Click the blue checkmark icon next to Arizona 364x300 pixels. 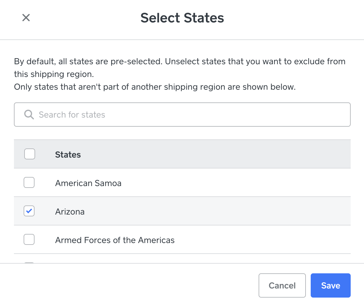pos(29,211)
